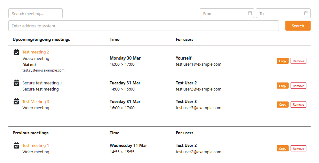Click calendar icon next to Test Meeting 3
This screenshot has width=319, height=163.
click(x=16, y=102)
